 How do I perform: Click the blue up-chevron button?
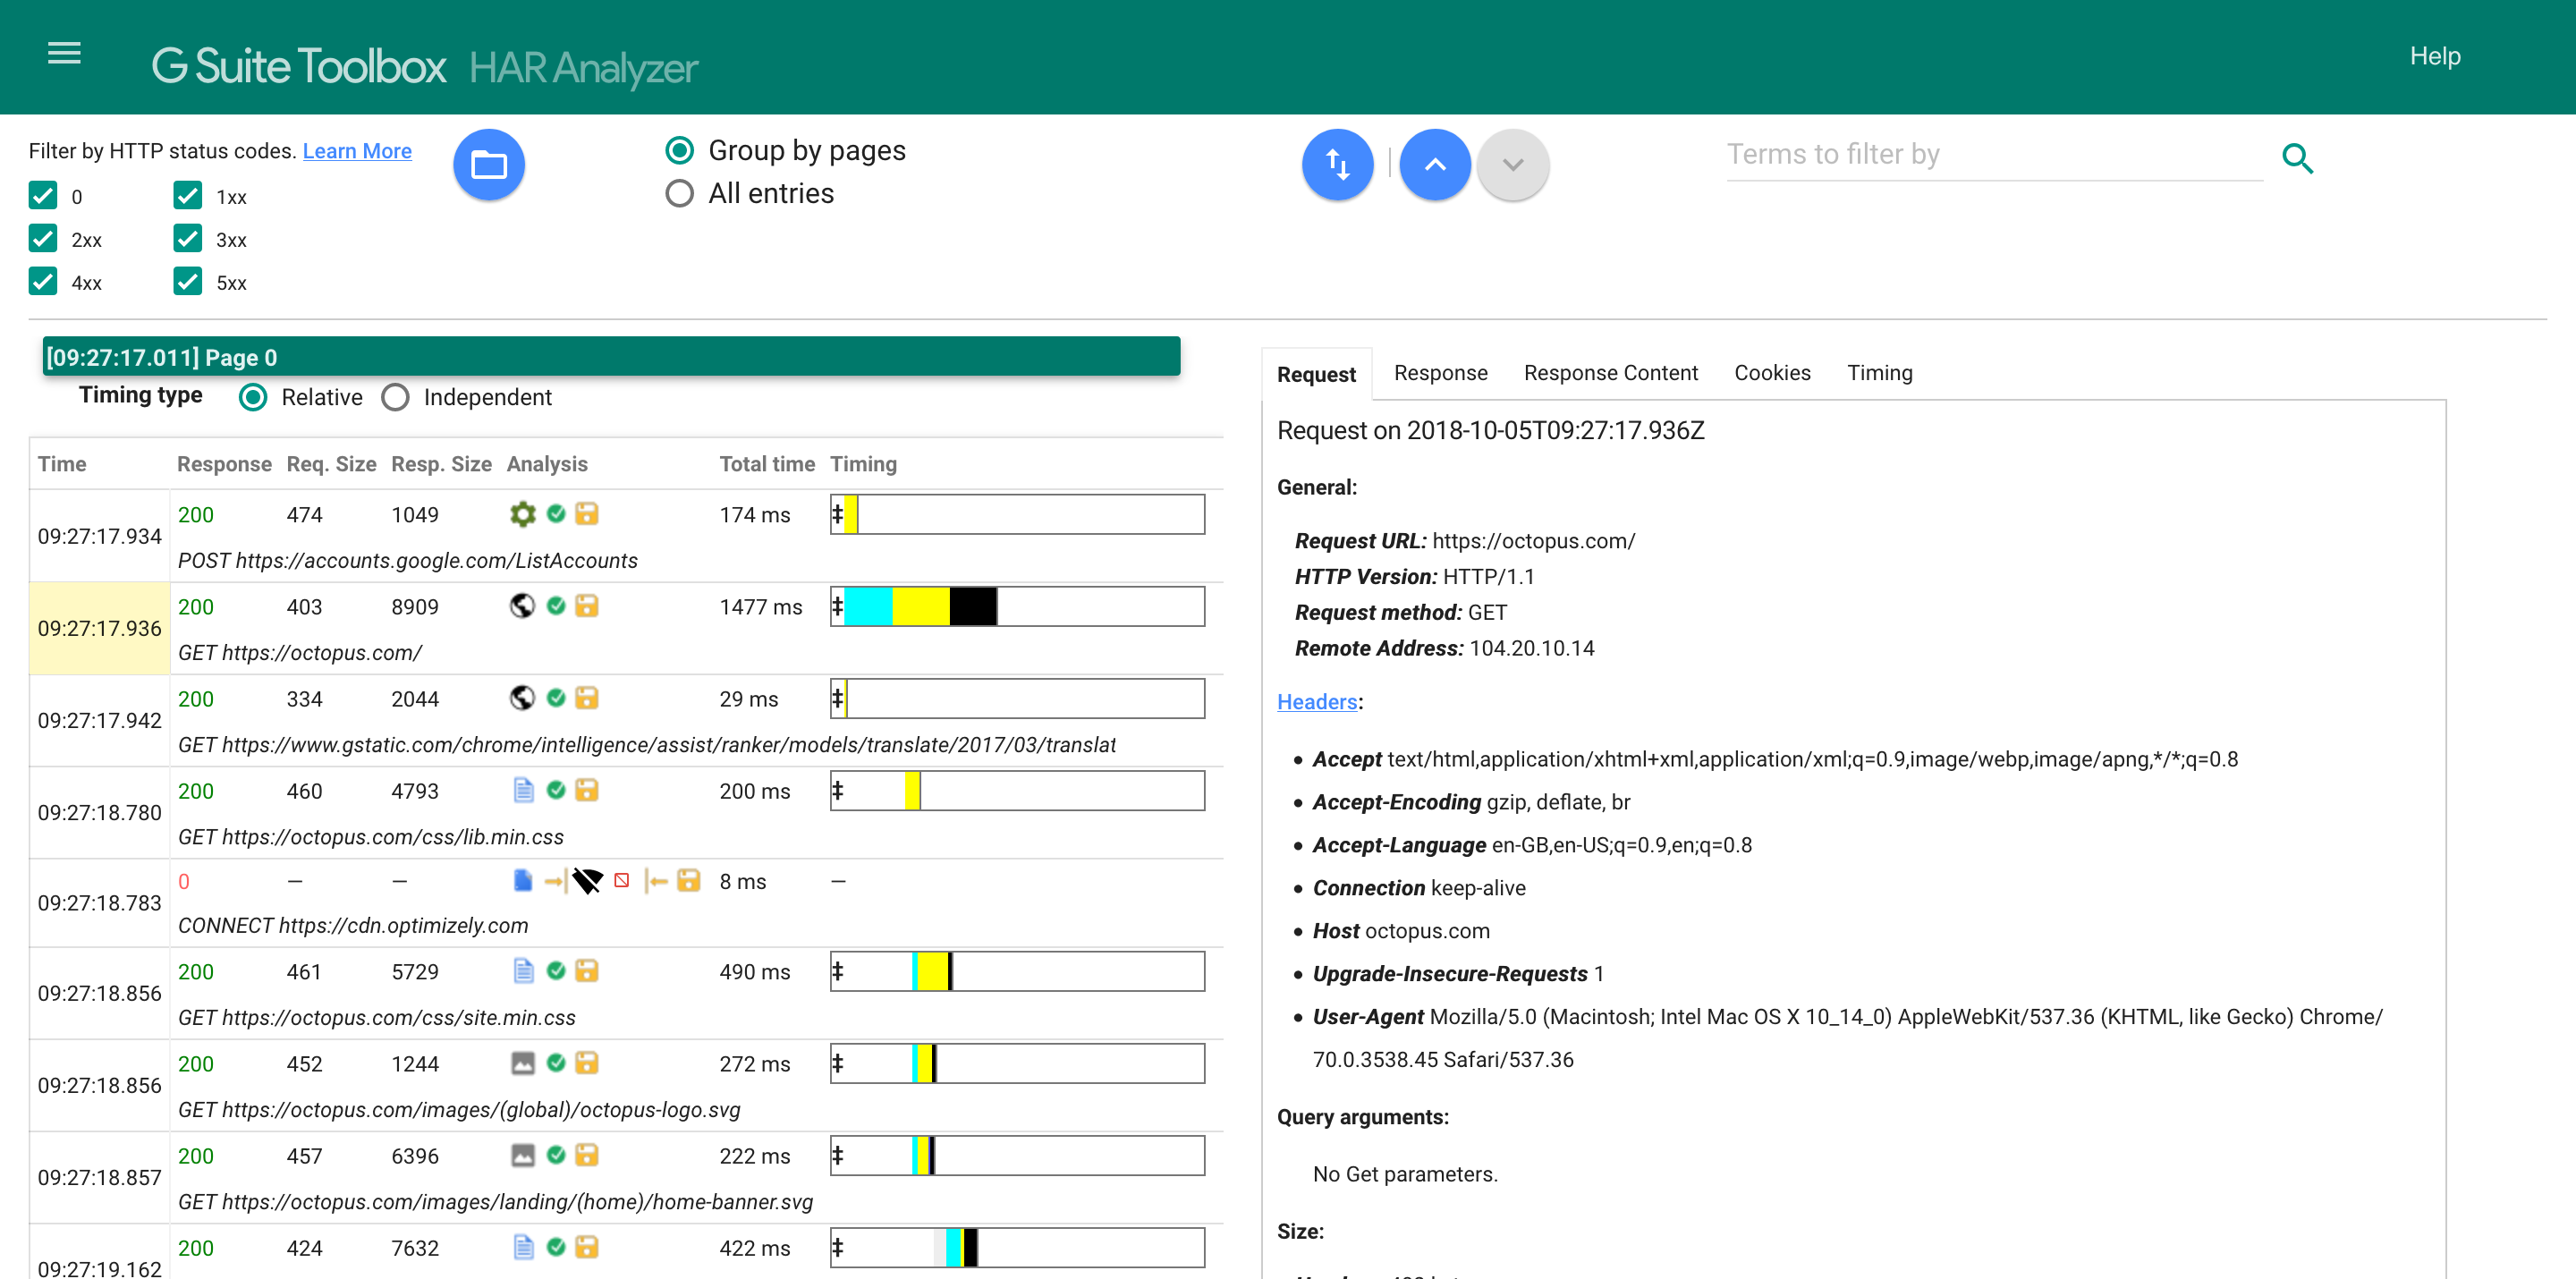pyautogui.click(x=1434, y=164)
